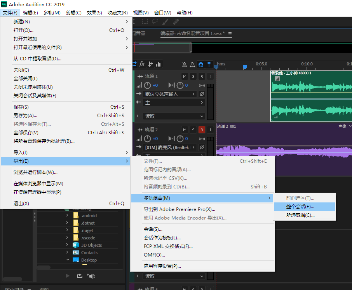The width and height of the screenshot is (352, 290).
Task: Select the lasso selection tool
Action: [155, 21]
